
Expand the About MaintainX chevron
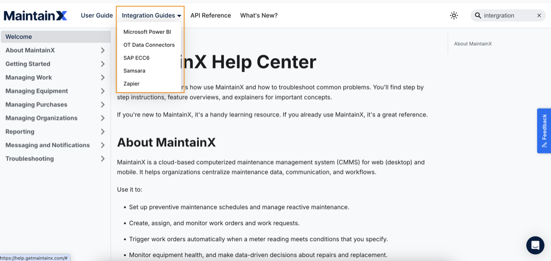[x=103, y=50]
